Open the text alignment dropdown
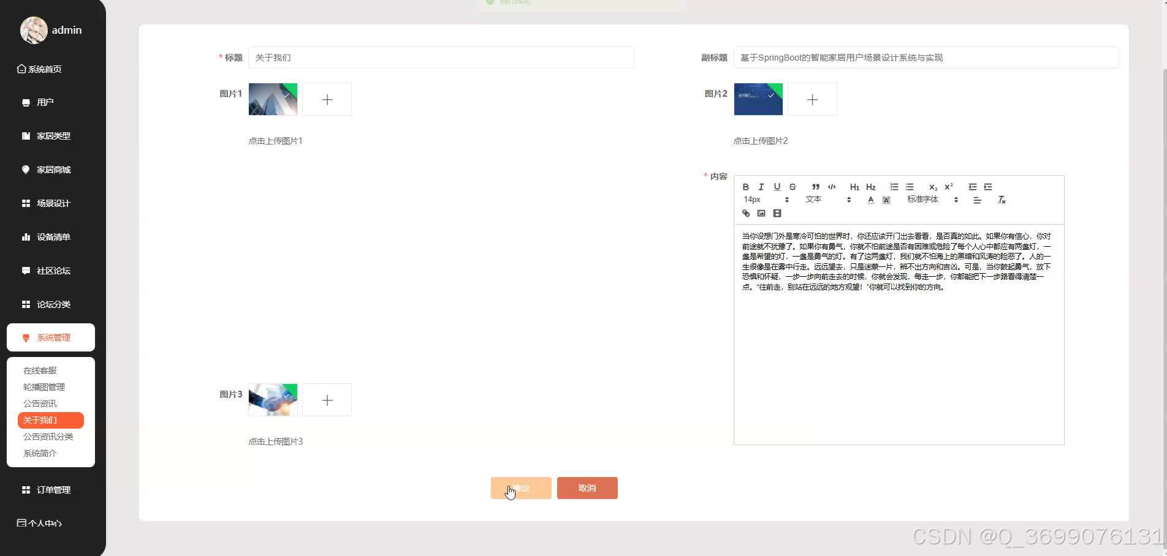The height and width of the screenshot is (556, 1167). coord(977,200)
